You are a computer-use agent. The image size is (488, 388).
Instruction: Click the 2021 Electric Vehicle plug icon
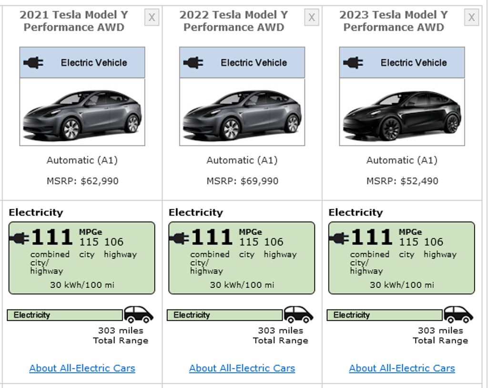coord(33,62)
